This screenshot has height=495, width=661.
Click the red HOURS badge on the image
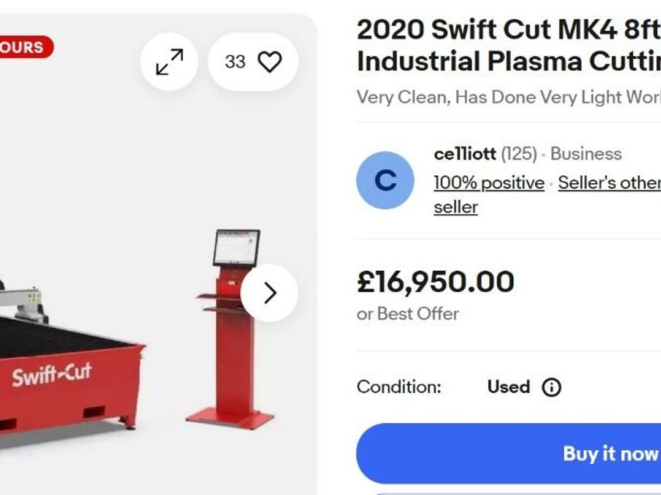click(25, 47)
